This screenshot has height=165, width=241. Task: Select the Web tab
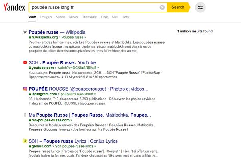(32, 17)
